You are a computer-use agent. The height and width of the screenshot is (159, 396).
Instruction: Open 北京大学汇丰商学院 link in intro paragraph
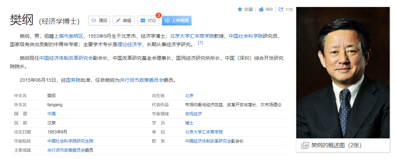[192, 36]
